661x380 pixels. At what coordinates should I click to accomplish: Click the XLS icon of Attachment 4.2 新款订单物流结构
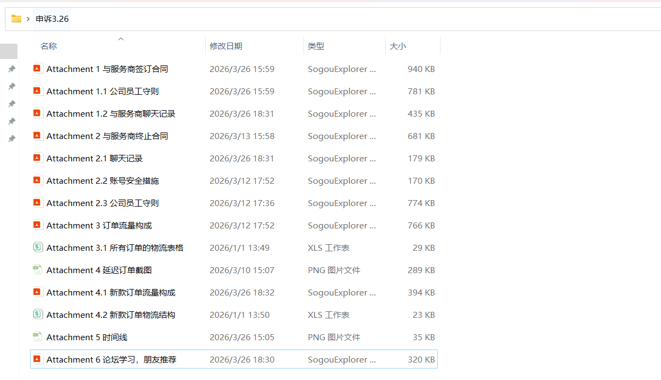tap(37, 315)
